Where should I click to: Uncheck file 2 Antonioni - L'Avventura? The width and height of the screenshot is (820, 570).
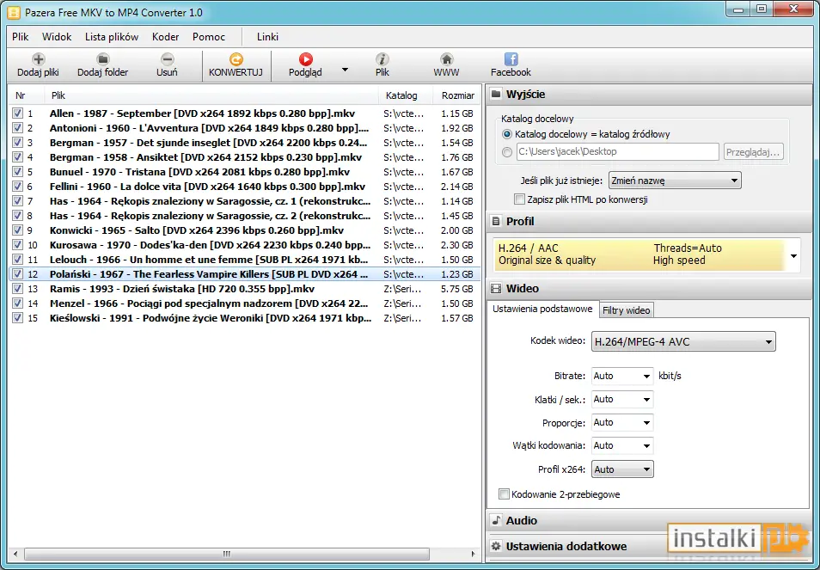tap(18, 127)
